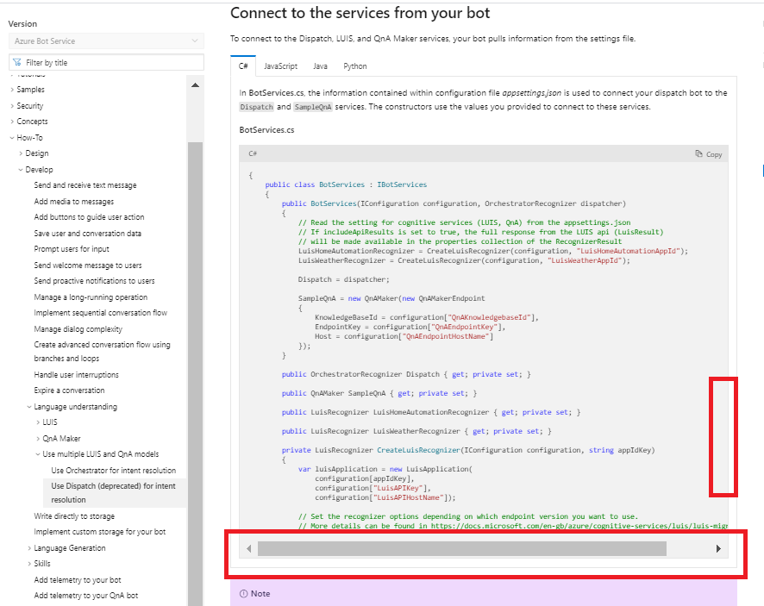The height and width of the screenshot is (606, 764).
Task: Select Use Dispatch (deprecated) for intent resolution
Action: (114, 493)
